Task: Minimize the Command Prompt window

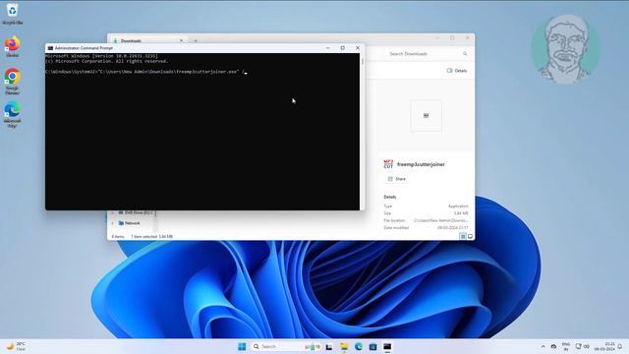Action: click(327, 48)
